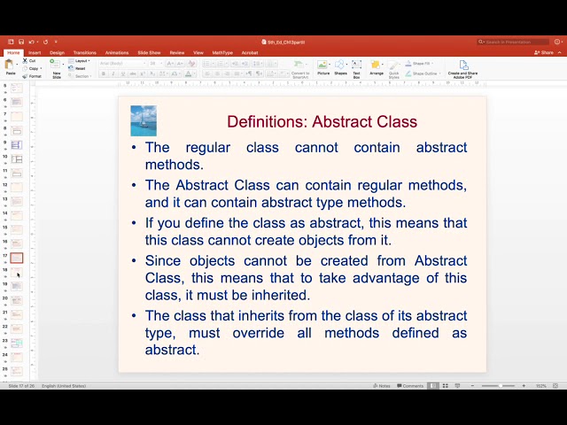This screenshot has height=425, width=567.
Task: Open the Layout dropdown
Action: (x=79, y=61)
